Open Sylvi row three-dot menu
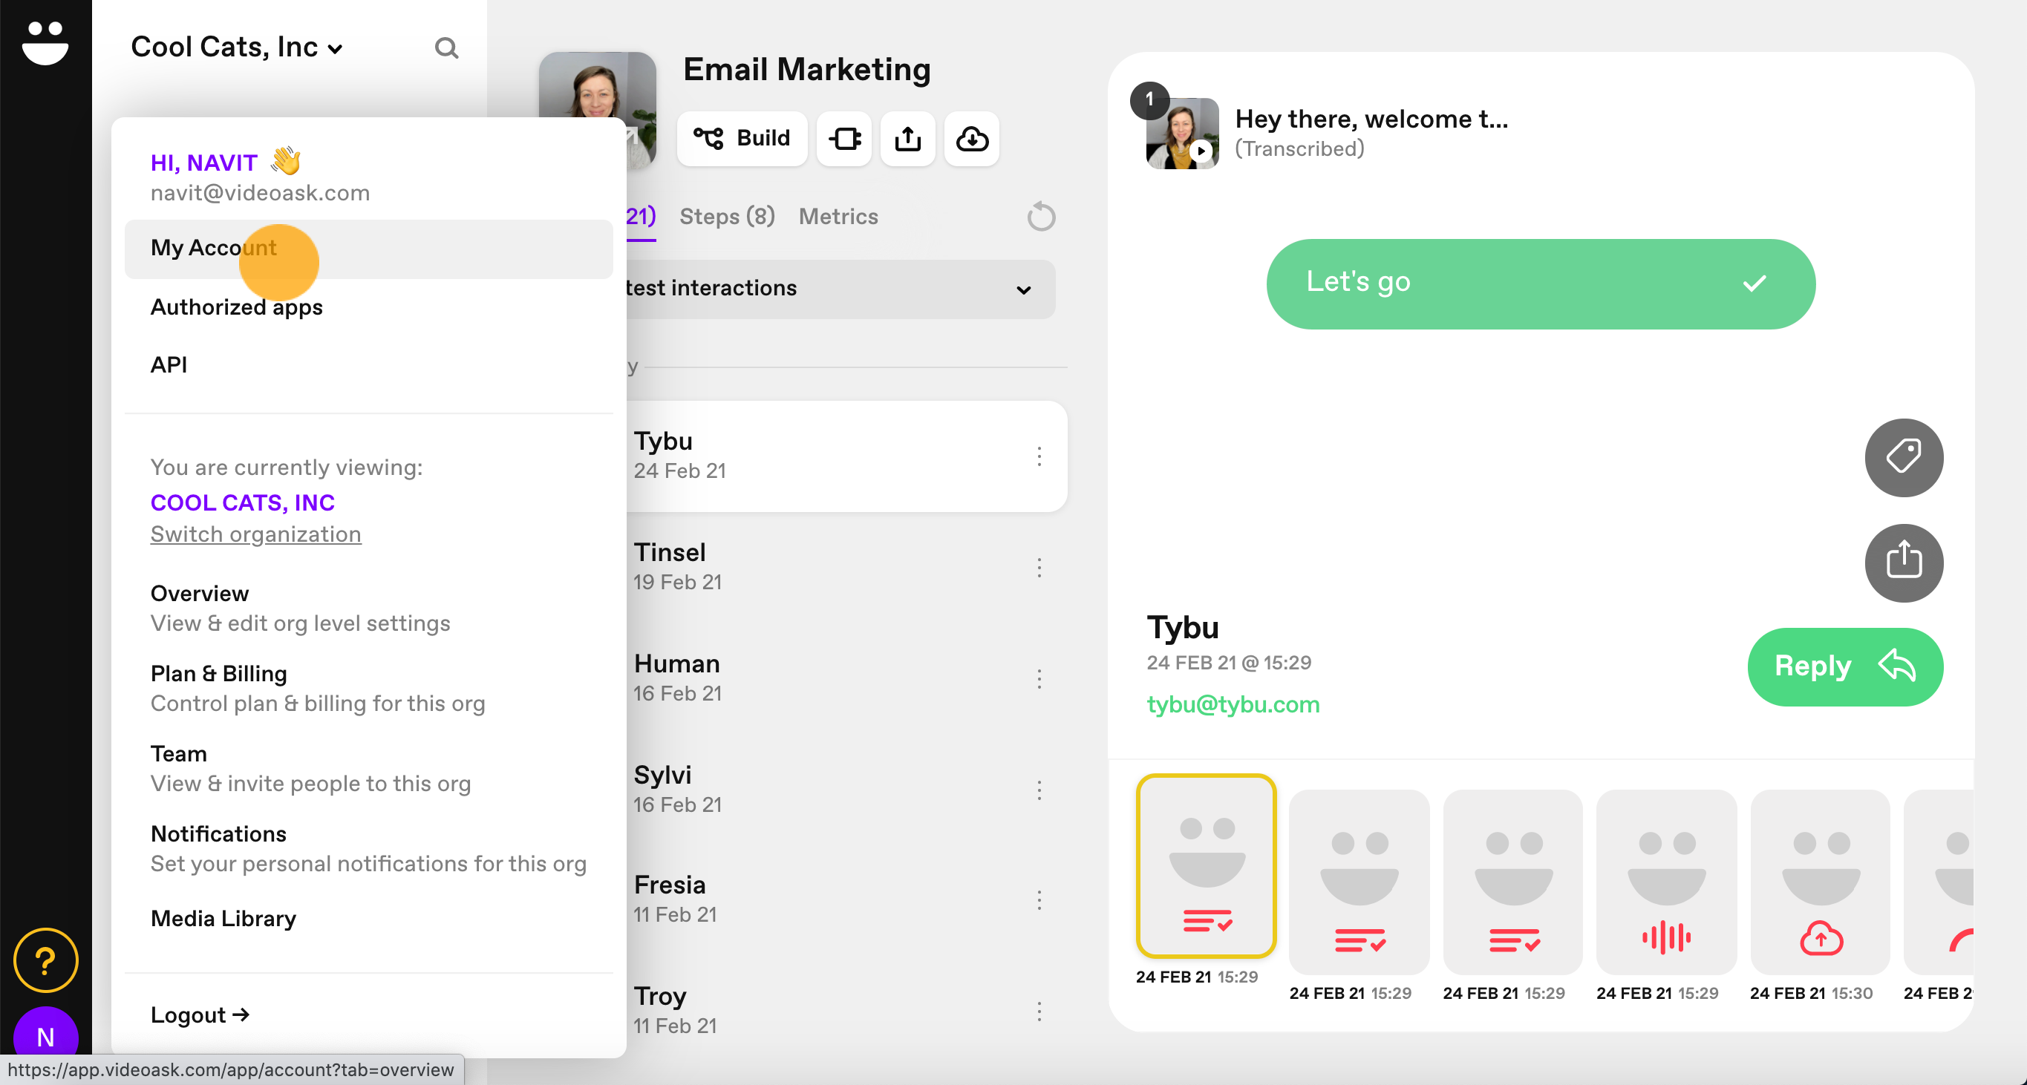 [1039, 790]
